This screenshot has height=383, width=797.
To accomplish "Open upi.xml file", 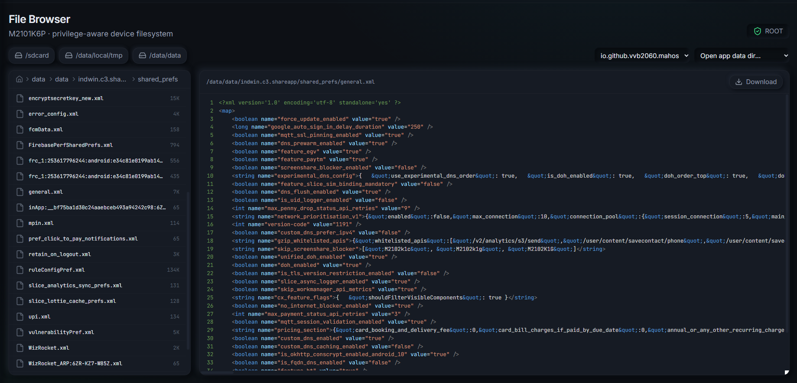I will coord(98,317).
